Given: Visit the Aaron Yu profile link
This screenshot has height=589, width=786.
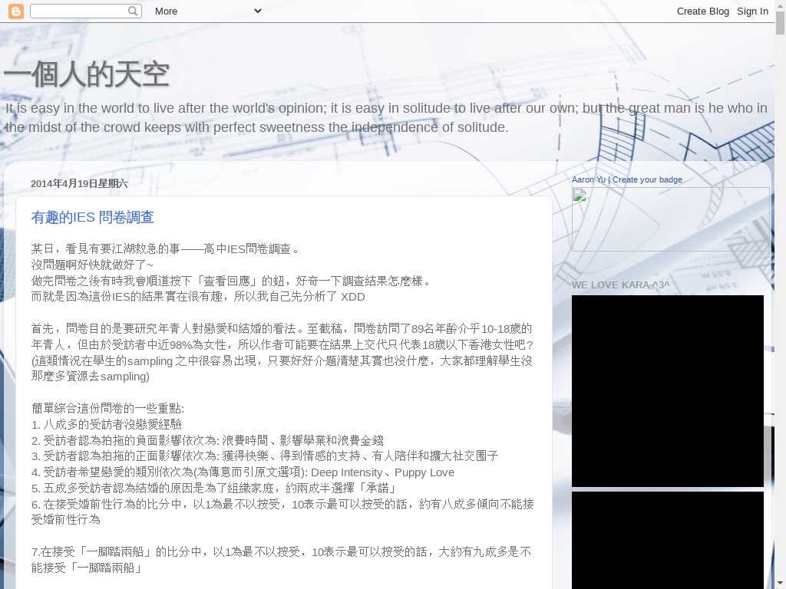Looking at the screenshot, I should (x=588, y=179).
